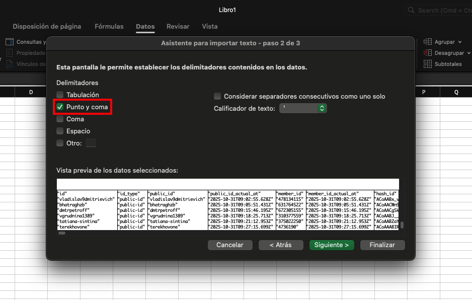Click the Desagrupar icon in ribbon
472x300 pixels.
click(428, 53)
